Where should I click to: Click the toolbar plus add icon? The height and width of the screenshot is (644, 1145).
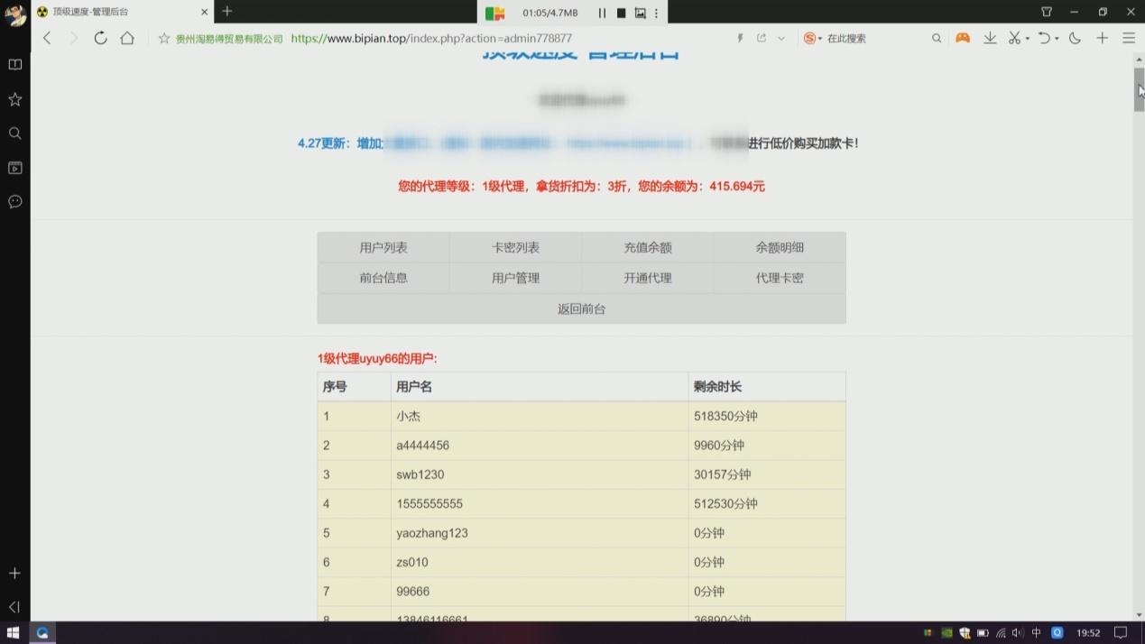(x=1102, y=38)
